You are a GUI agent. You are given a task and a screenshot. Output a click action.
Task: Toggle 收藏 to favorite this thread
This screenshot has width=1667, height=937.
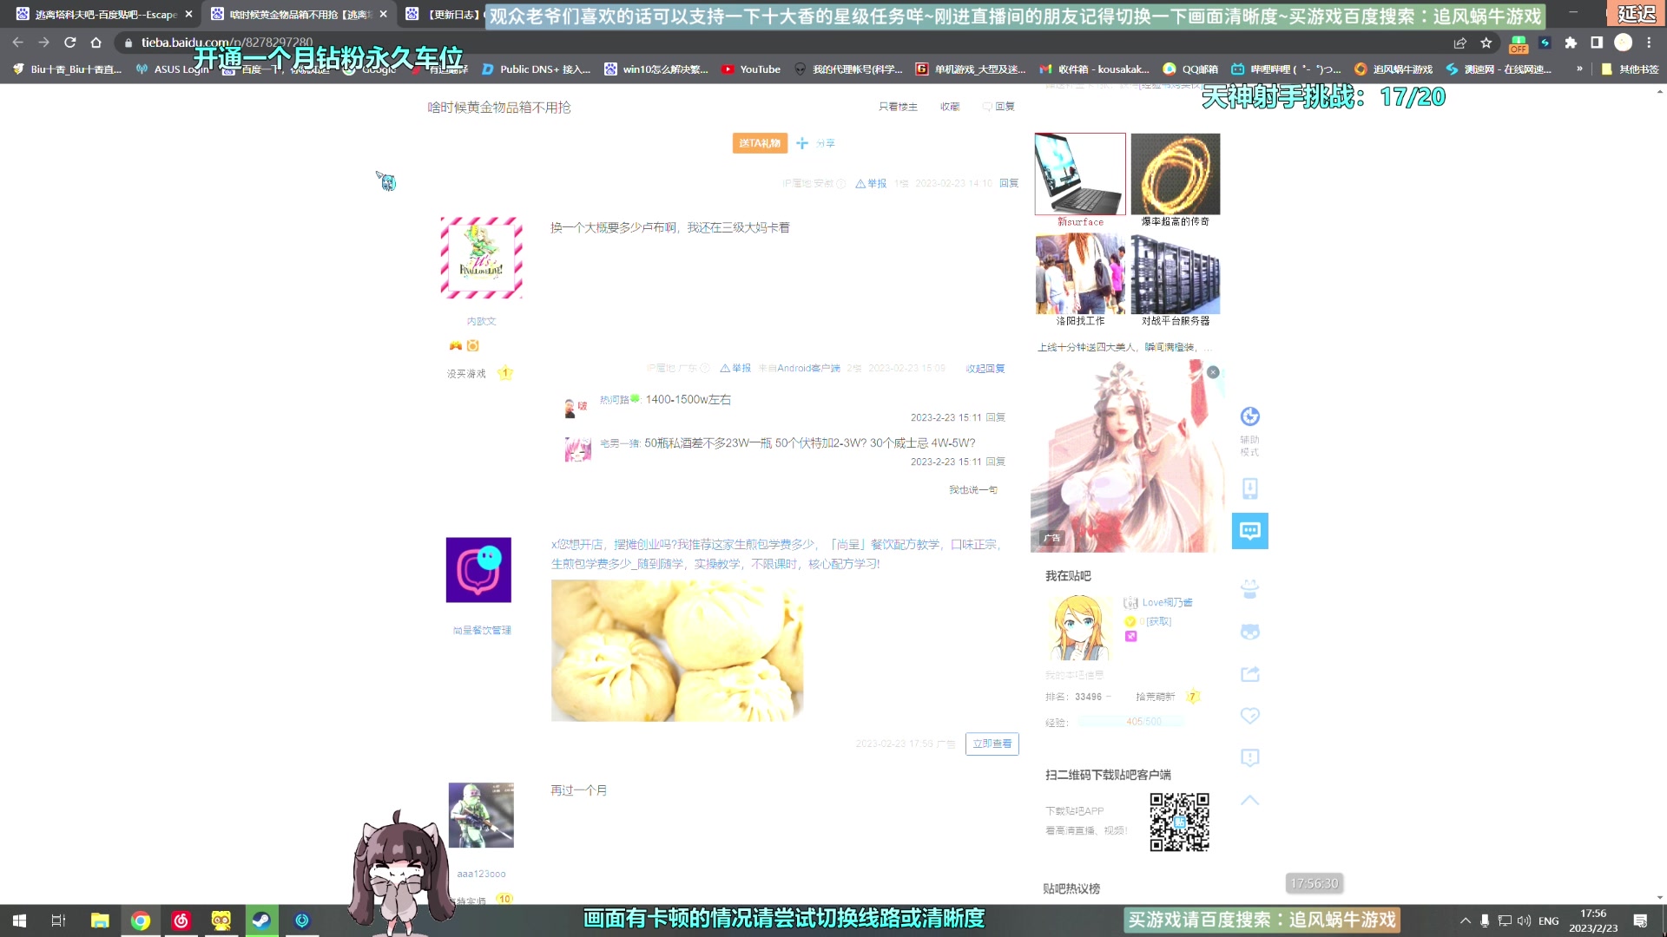(951, 106)
